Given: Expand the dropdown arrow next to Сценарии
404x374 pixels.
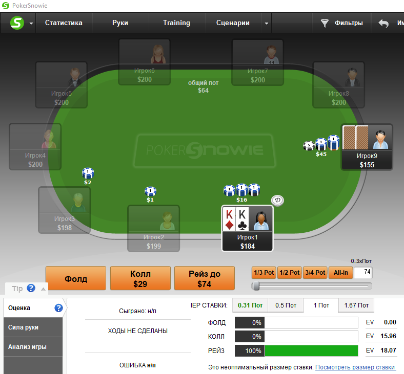Looking at the screenshot, I should click(x=267, y=23).
